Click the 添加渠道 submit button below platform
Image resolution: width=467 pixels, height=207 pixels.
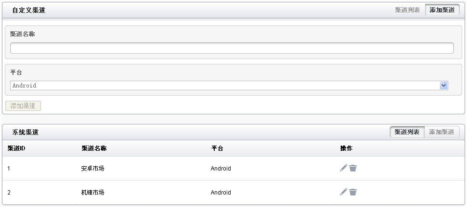(23, 106)
